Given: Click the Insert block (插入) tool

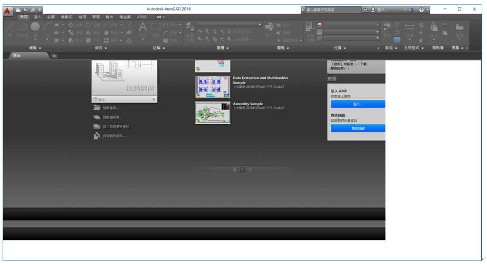Looking at the screenshot, I should point(269,29).
